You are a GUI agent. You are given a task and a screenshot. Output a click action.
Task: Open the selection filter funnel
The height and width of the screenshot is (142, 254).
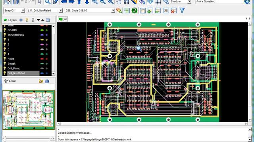[x=182, y=11]
